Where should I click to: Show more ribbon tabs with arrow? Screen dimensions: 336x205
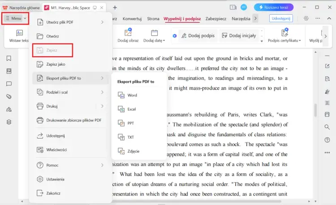click(255, 19)
